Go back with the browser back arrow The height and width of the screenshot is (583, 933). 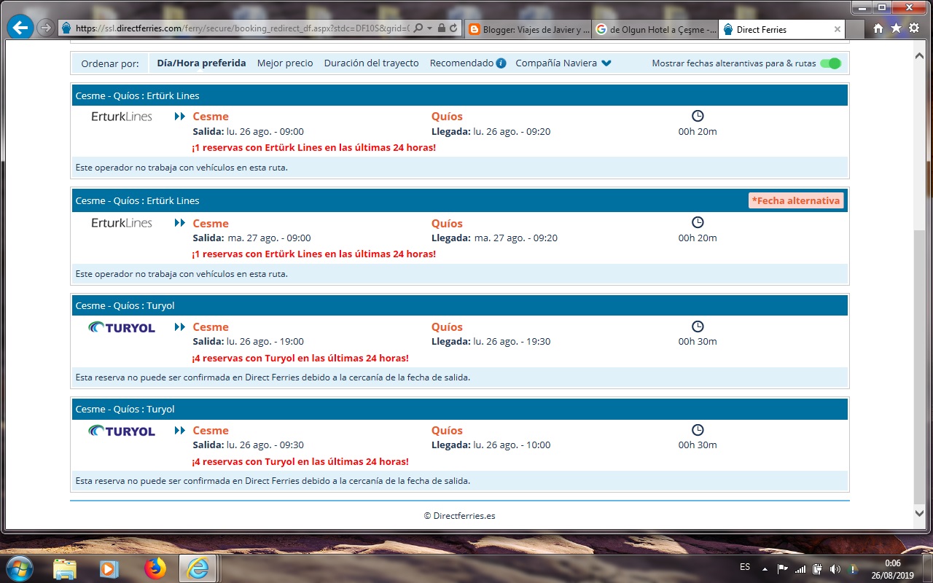pyautogui.click(x=20, y=28)
